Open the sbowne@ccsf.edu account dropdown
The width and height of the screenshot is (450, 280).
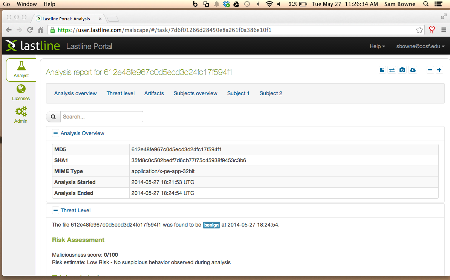420,46
